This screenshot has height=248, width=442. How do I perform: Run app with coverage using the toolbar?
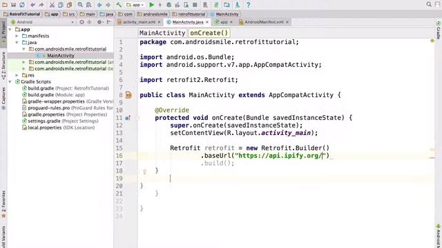(x=177, y=5)
